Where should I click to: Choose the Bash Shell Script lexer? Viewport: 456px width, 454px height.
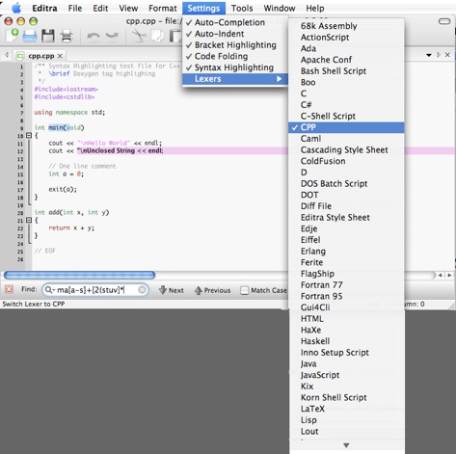coord(346,71)
